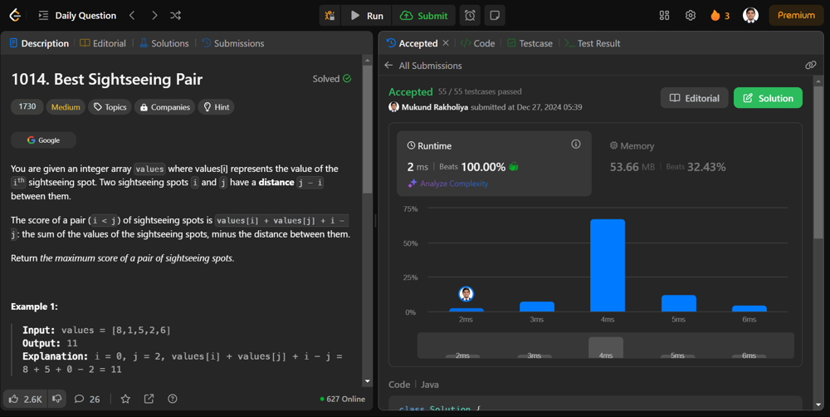Switch to the Test Result tab

pos(593,43)
